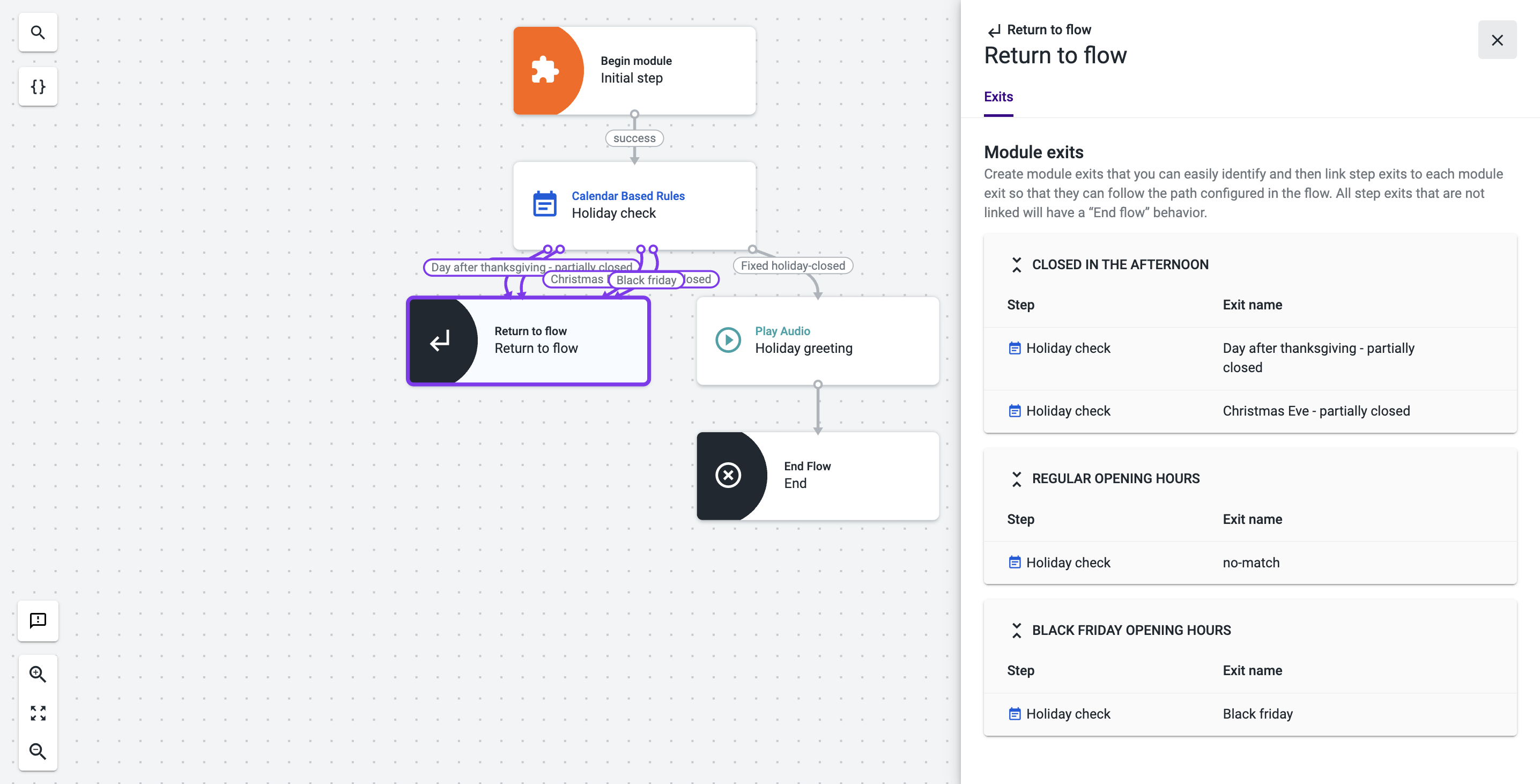Click the search magnifier icon in canvas toolbar
The image size is (1540, 784).
[38, 32]
